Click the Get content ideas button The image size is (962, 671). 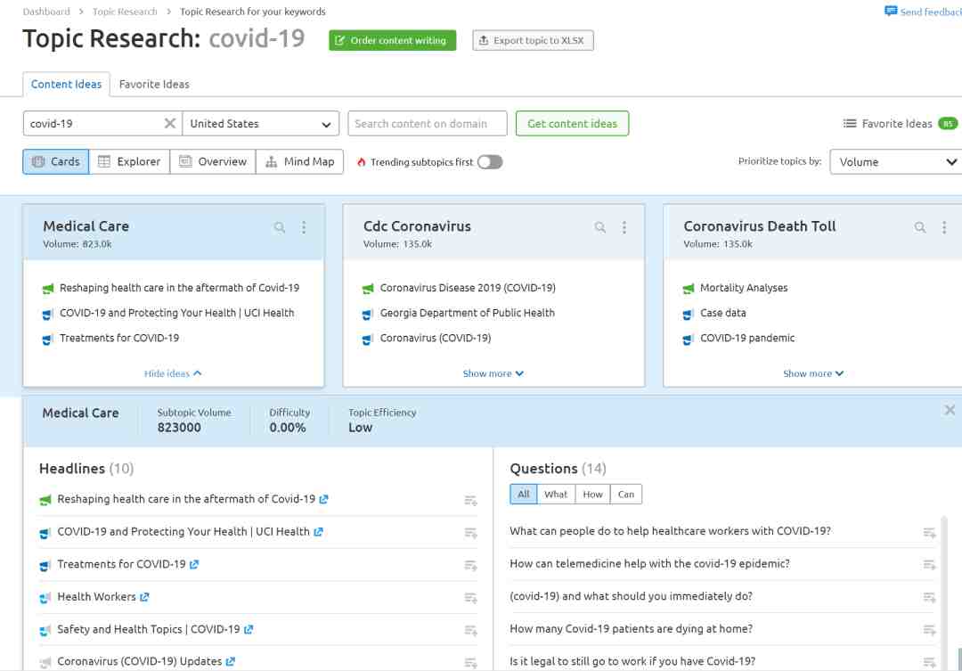click(572, 123)
